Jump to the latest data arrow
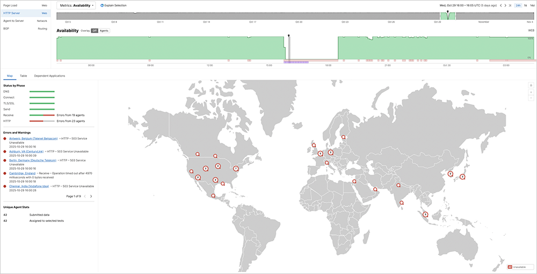 click(x=510, y=5)
